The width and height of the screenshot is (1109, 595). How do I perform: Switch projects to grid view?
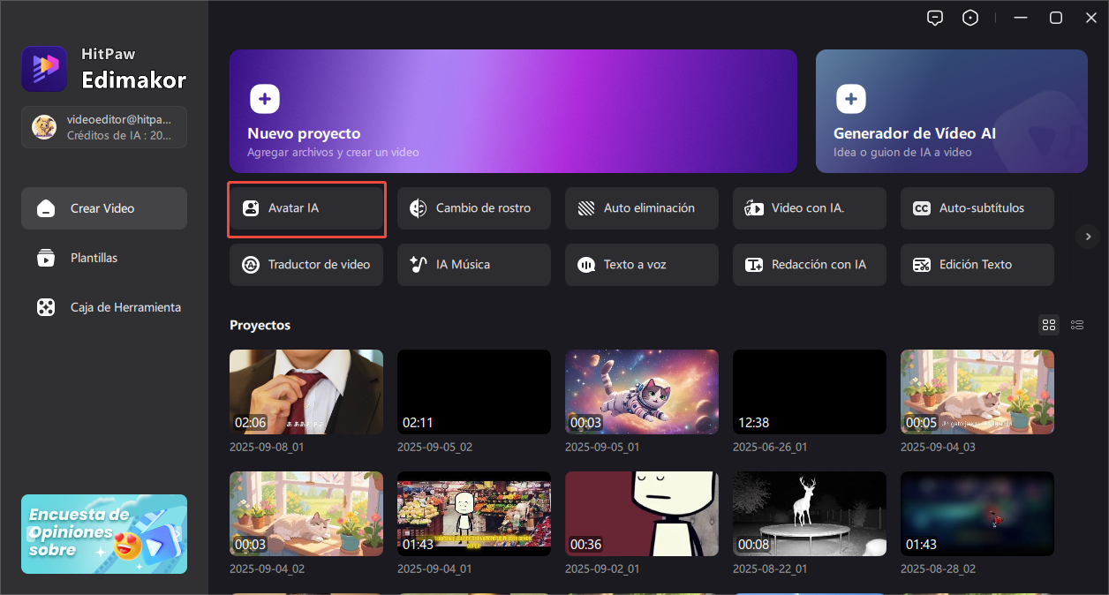tap(1049, 325)
